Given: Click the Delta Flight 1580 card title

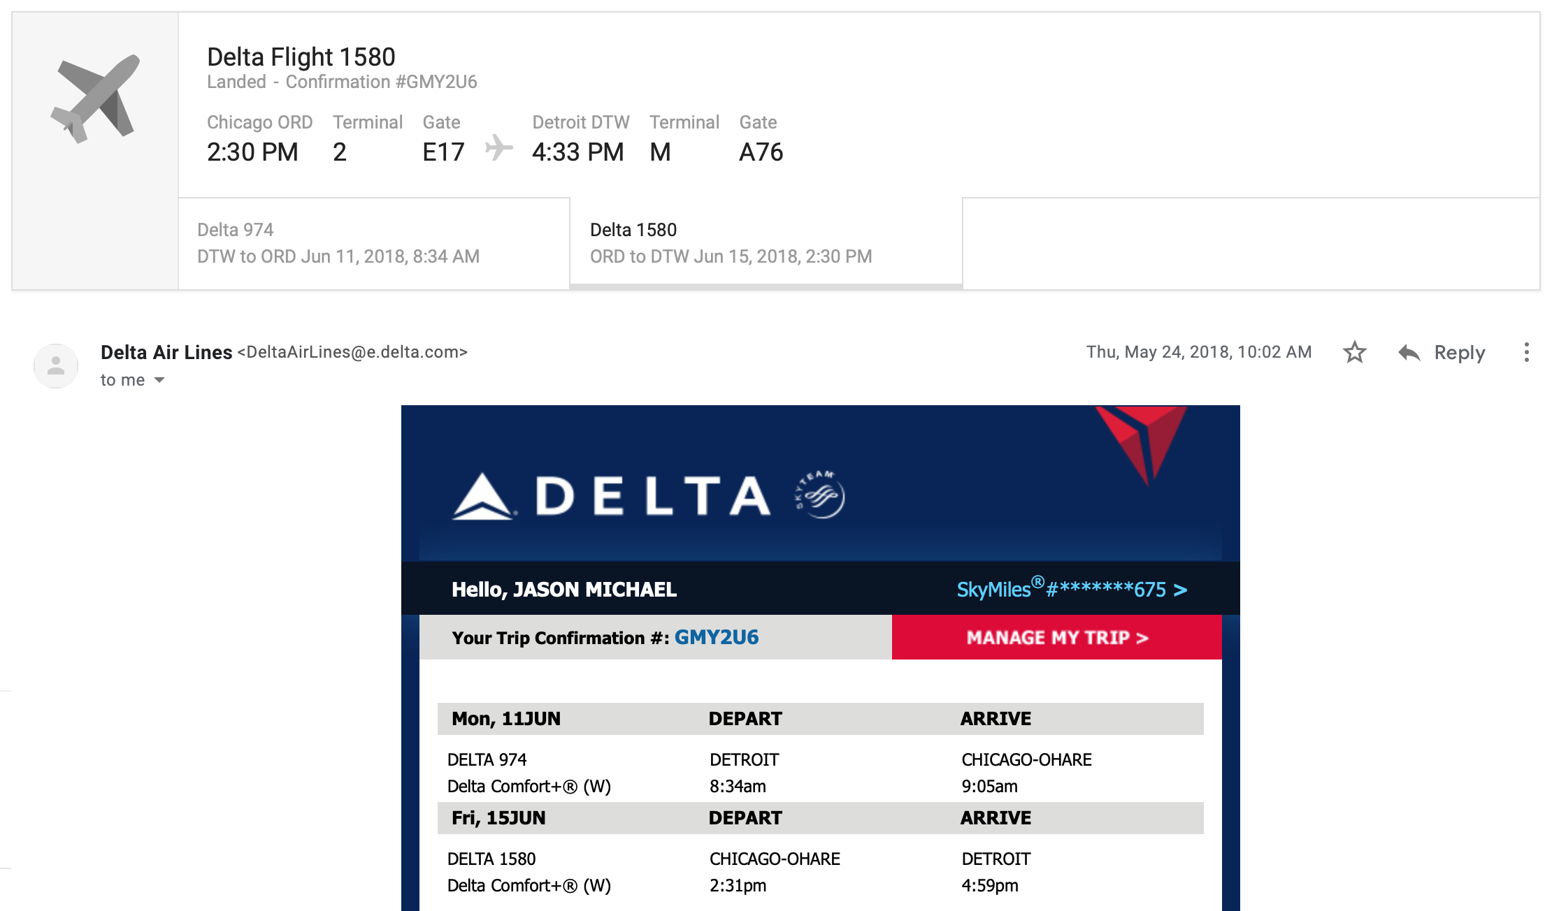Looking at the screenshot, I should tap(301, 57).
